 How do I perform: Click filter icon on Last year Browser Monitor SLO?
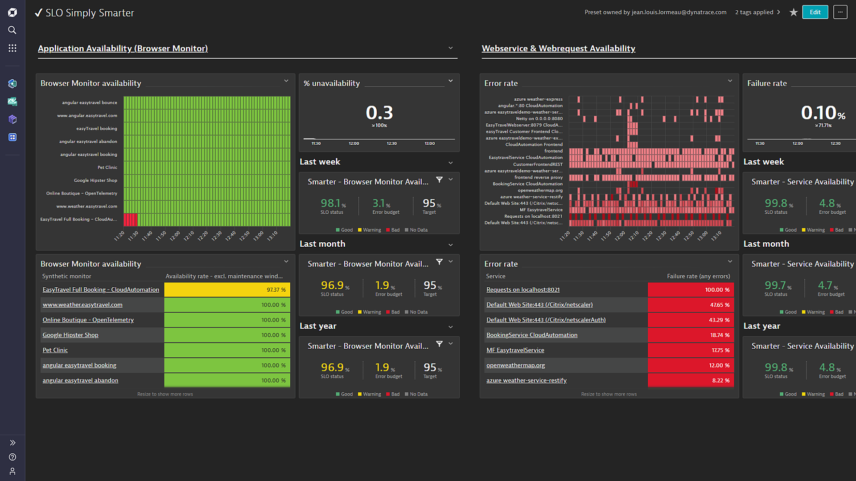point(440,344)
